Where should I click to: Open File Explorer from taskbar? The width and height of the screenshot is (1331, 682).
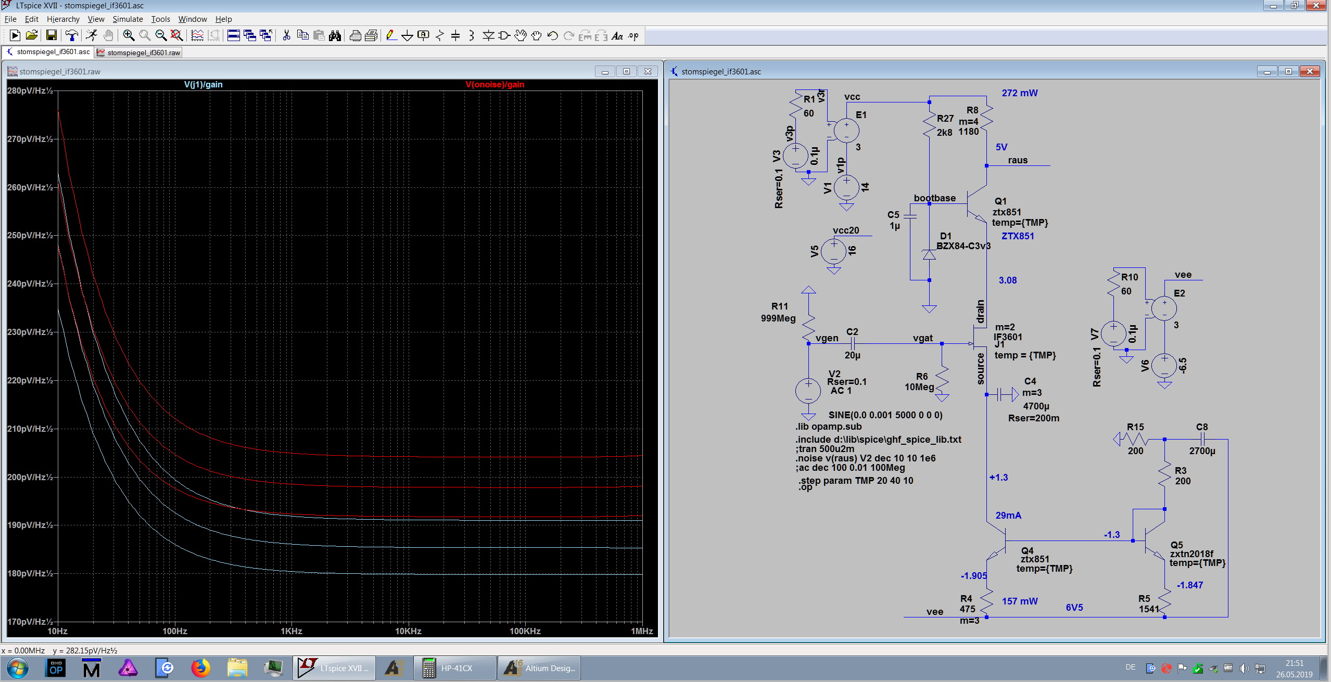point(237,668)
